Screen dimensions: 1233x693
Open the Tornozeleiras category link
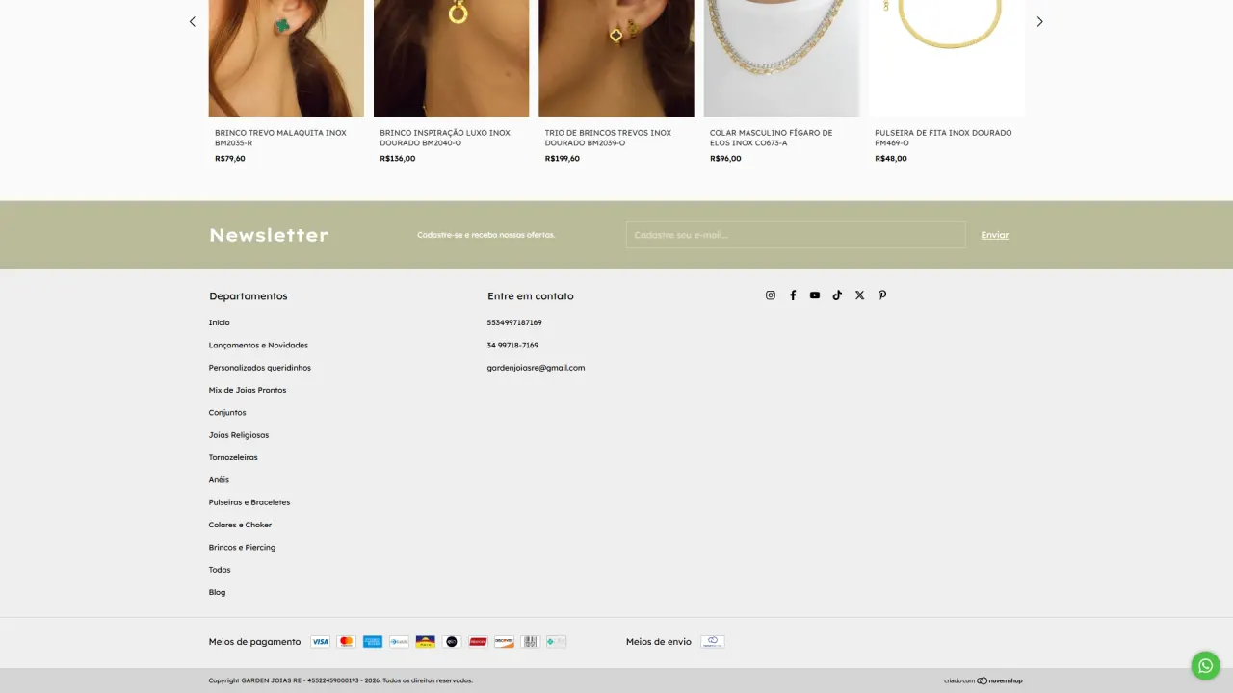233,457
